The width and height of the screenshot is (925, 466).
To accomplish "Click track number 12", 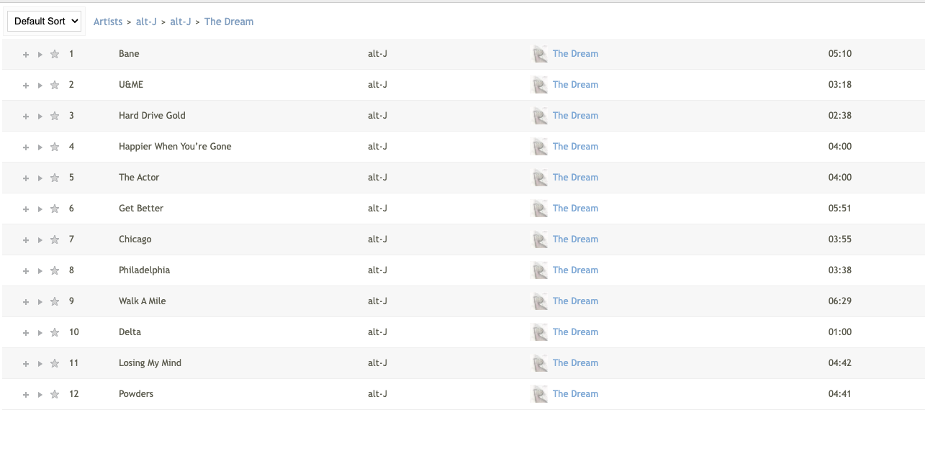I will (x=73, y=394).
